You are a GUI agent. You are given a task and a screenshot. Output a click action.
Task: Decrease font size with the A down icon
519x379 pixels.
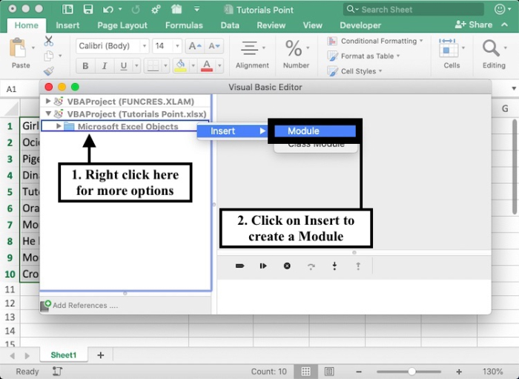(x=214, y=46)
